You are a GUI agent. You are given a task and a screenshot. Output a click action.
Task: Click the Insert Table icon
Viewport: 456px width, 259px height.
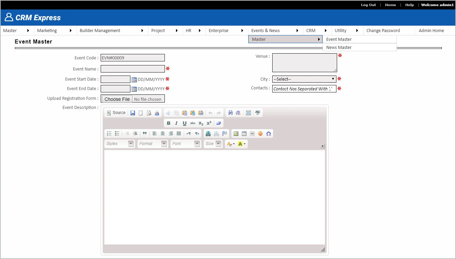[x=244, y=134]
